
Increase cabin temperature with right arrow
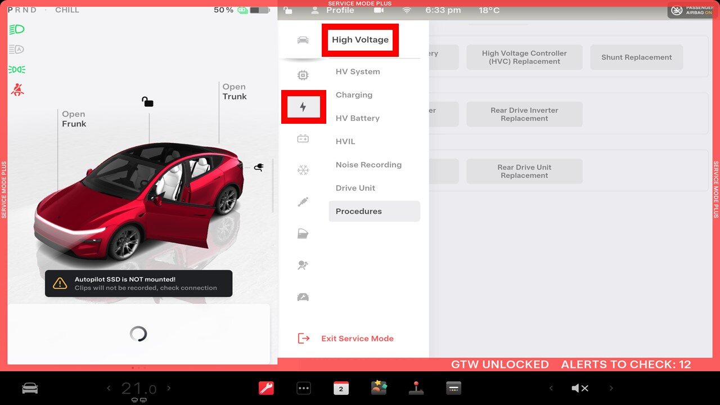[x=169, y=388]
